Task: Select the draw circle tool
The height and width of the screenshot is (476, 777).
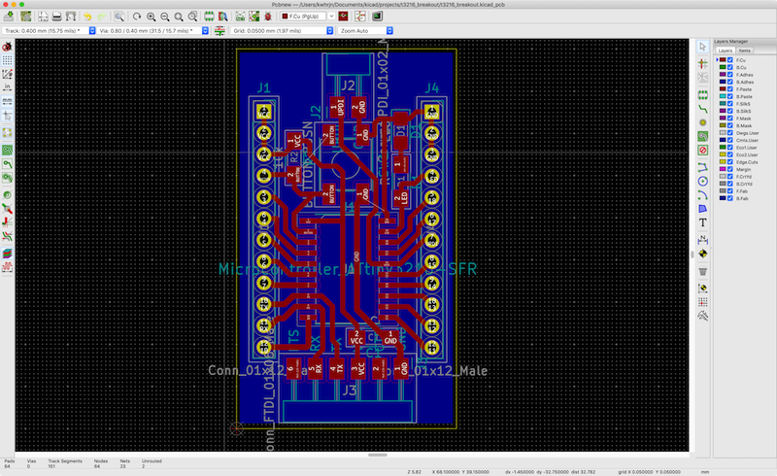Action: [x=702, y=181]
